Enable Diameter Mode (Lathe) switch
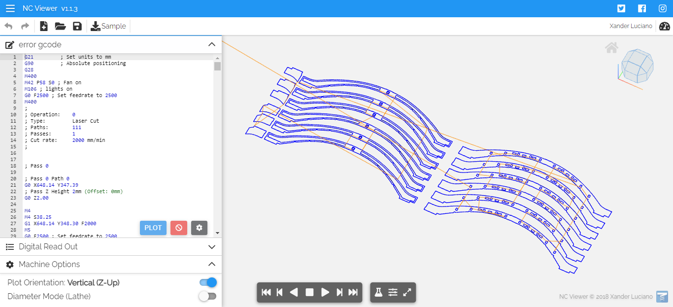The image size is (673, 307). pyautogui.click(x=208, y=296)
